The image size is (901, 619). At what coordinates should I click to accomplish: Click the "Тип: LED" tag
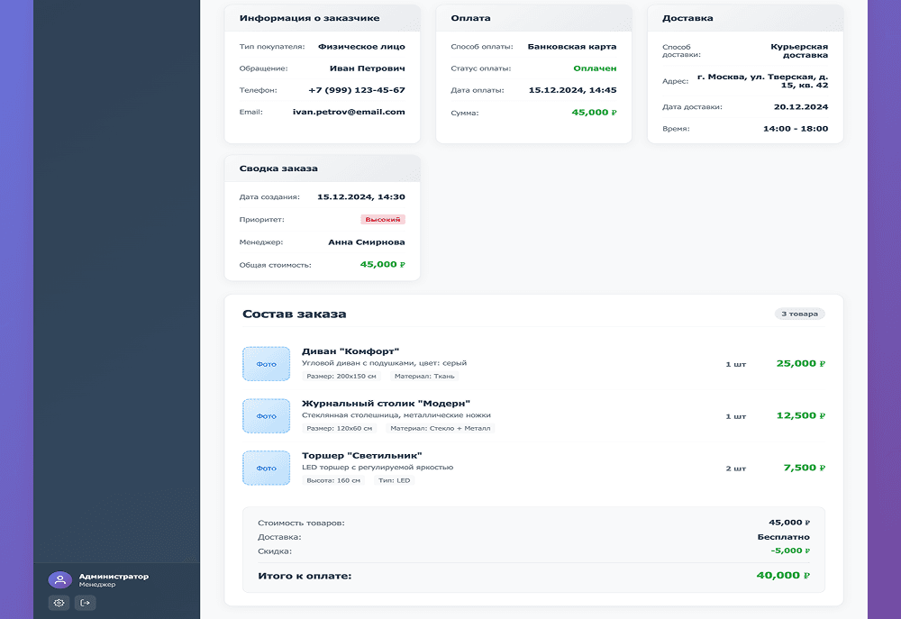tap(392, 480)
